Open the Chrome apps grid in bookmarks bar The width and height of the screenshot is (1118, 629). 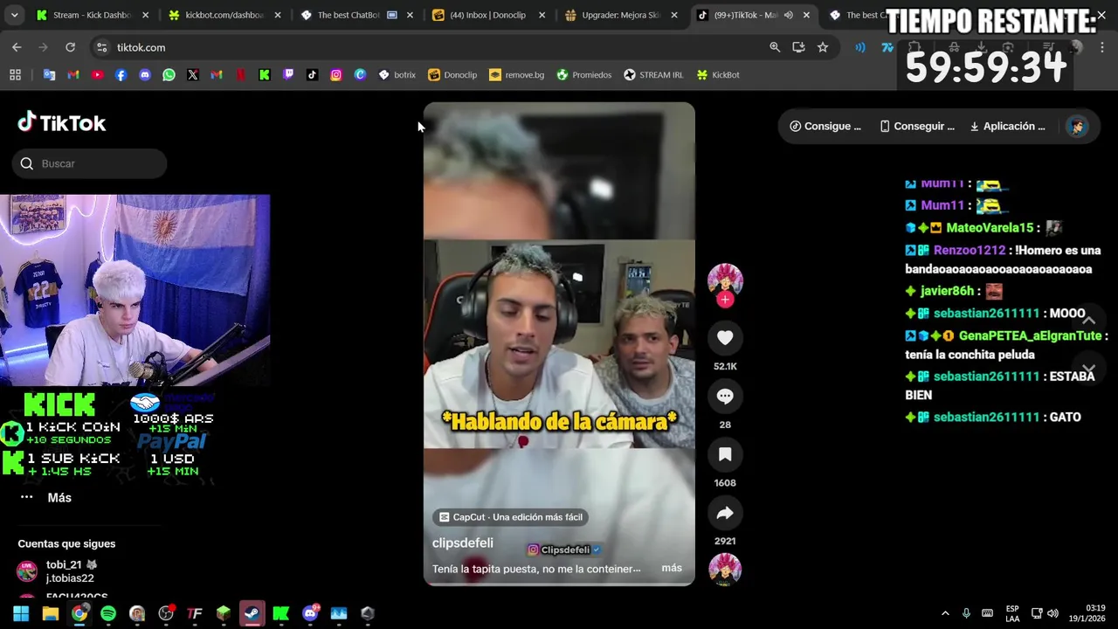[15, 75]
